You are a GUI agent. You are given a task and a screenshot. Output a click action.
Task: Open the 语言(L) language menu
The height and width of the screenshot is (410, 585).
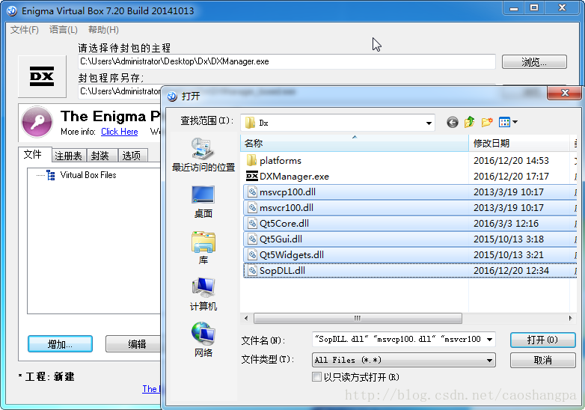[x=64, y=30]
